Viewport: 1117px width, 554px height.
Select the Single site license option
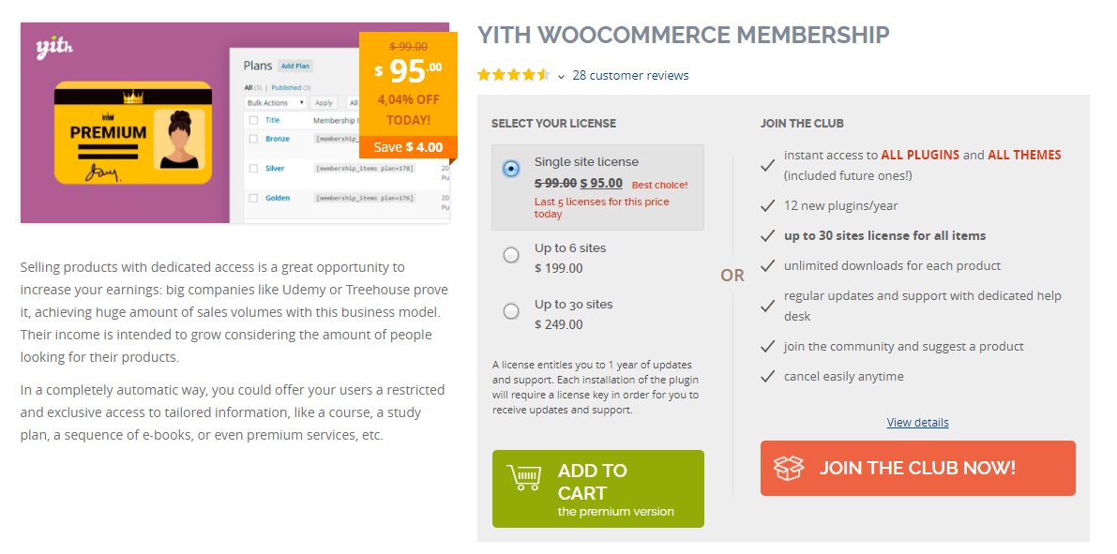[511, 169]
